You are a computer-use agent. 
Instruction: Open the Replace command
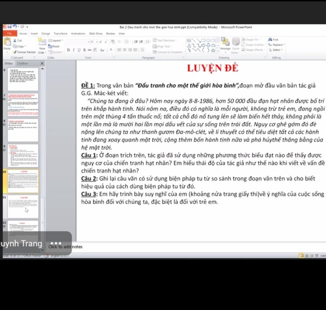[x=277, y=45]
